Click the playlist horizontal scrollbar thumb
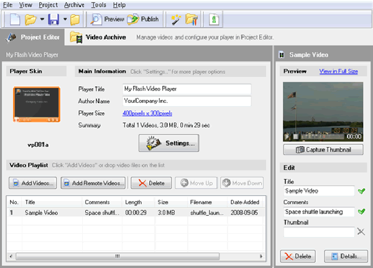The image size is (373, 268). click(117, 256)
